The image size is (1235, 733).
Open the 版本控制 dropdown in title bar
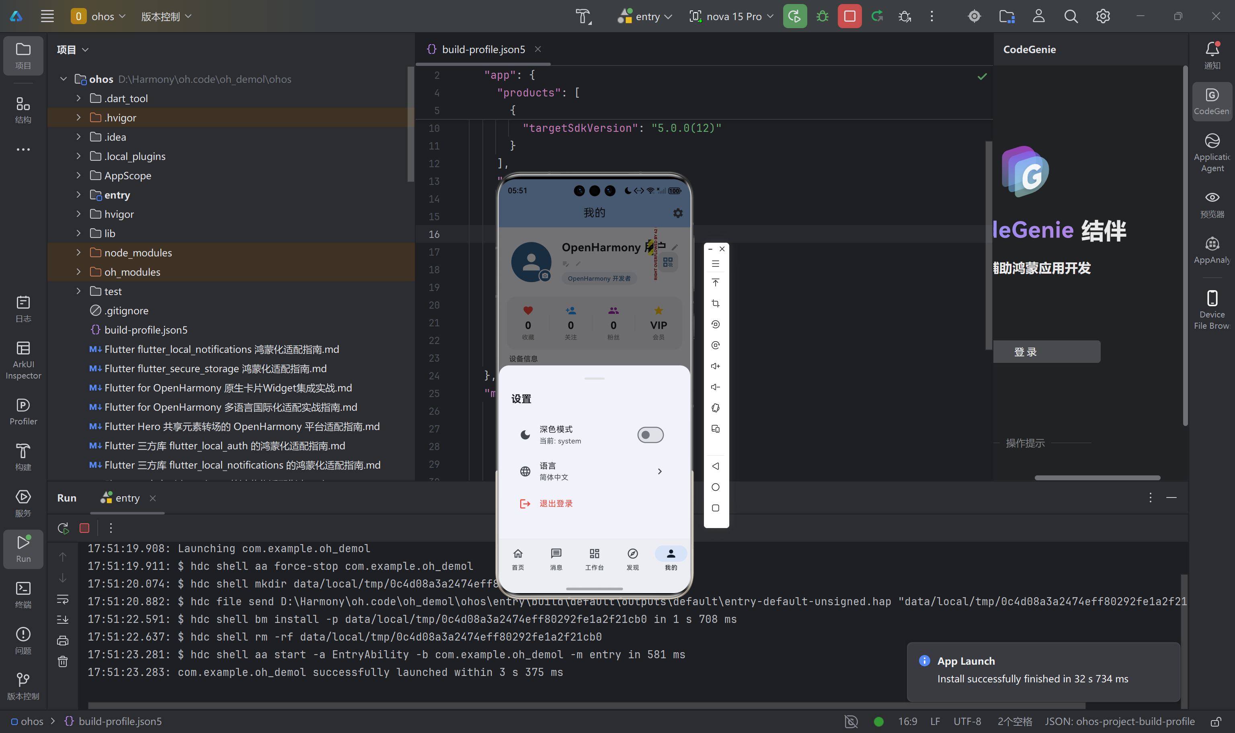coord(166,16)
